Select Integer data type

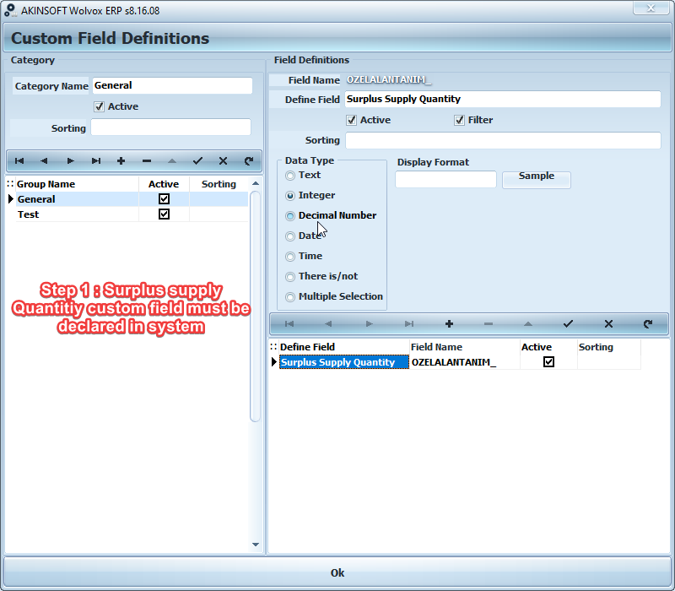click(x=290, y=196)
